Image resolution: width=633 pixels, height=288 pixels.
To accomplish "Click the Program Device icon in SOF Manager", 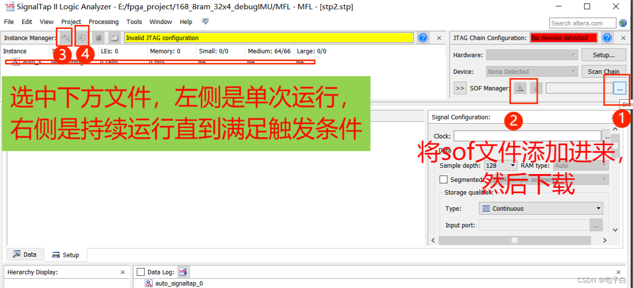I will pos(520,89).
